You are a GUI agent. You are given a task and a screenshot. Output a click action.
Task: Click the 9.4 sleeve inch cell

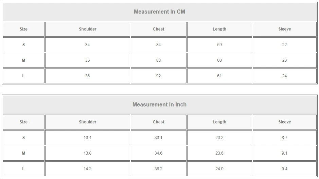click(285, 169)
